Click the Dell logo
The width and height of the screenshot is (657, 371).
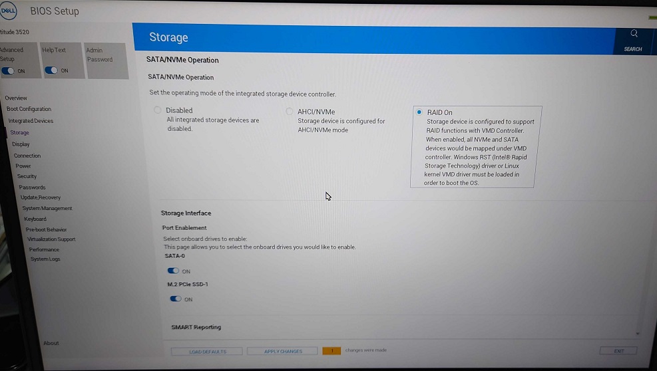click(x=8, y=11)
